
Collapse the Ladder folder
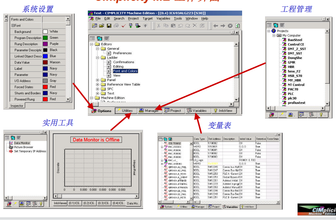(x=98, y=58)
